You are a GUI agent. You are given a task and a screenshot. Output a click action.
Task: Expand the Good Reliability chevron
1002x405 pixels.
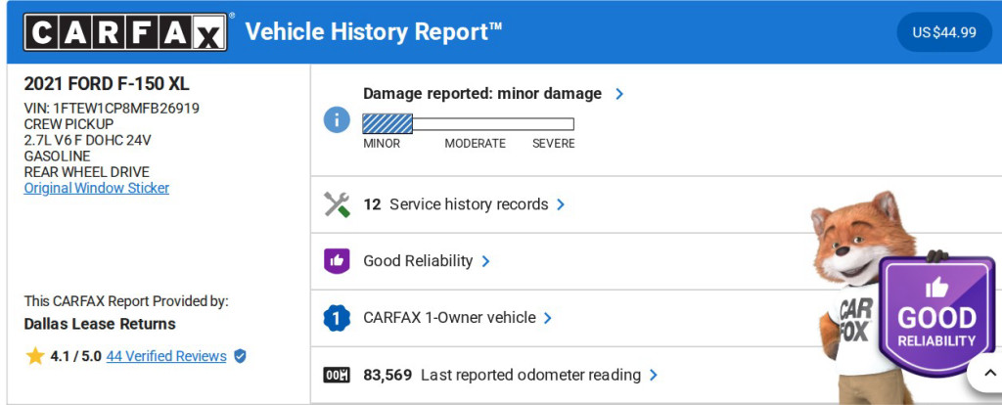(x=485, y=261)
